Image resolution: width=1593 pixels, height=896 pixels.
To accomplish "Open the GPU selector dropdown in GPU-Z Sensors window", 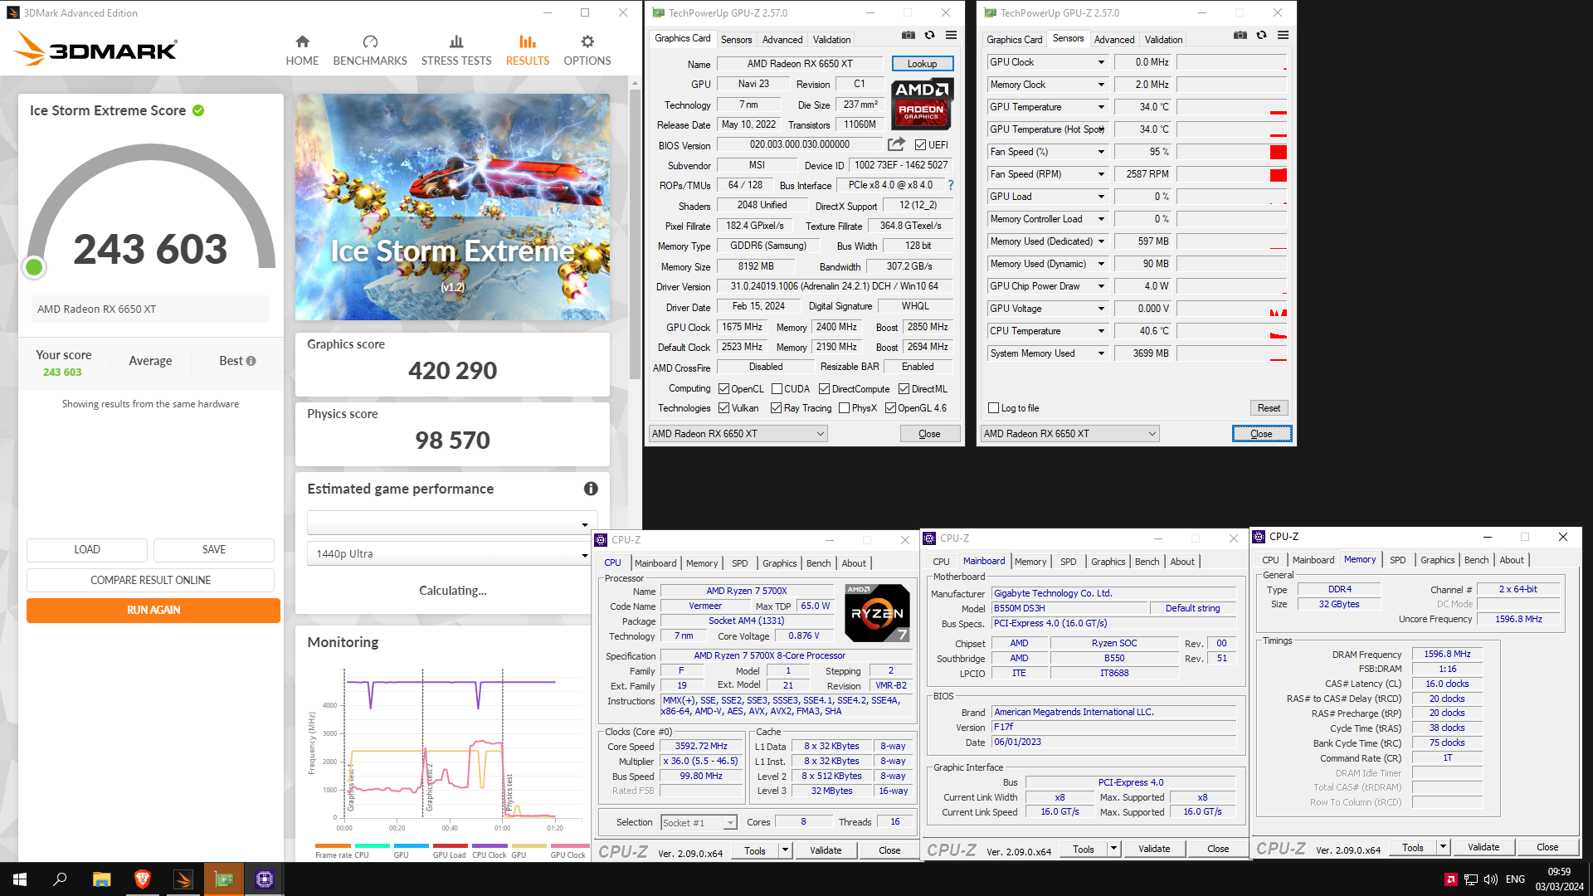I will [x=1069, y=434].
